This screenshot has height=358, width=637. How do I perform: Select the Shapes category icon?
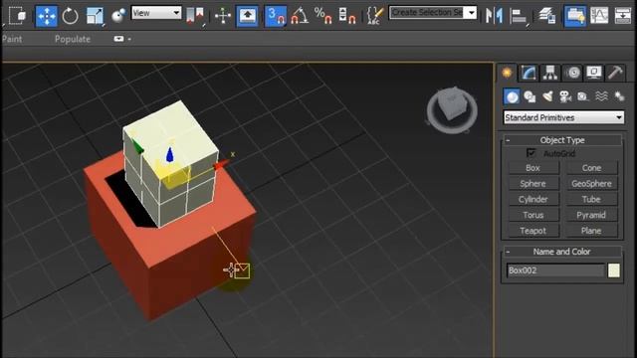pos(530,96)
